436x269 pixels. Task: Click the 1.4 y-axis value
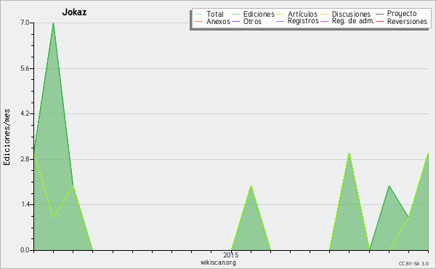click(25, 204)
